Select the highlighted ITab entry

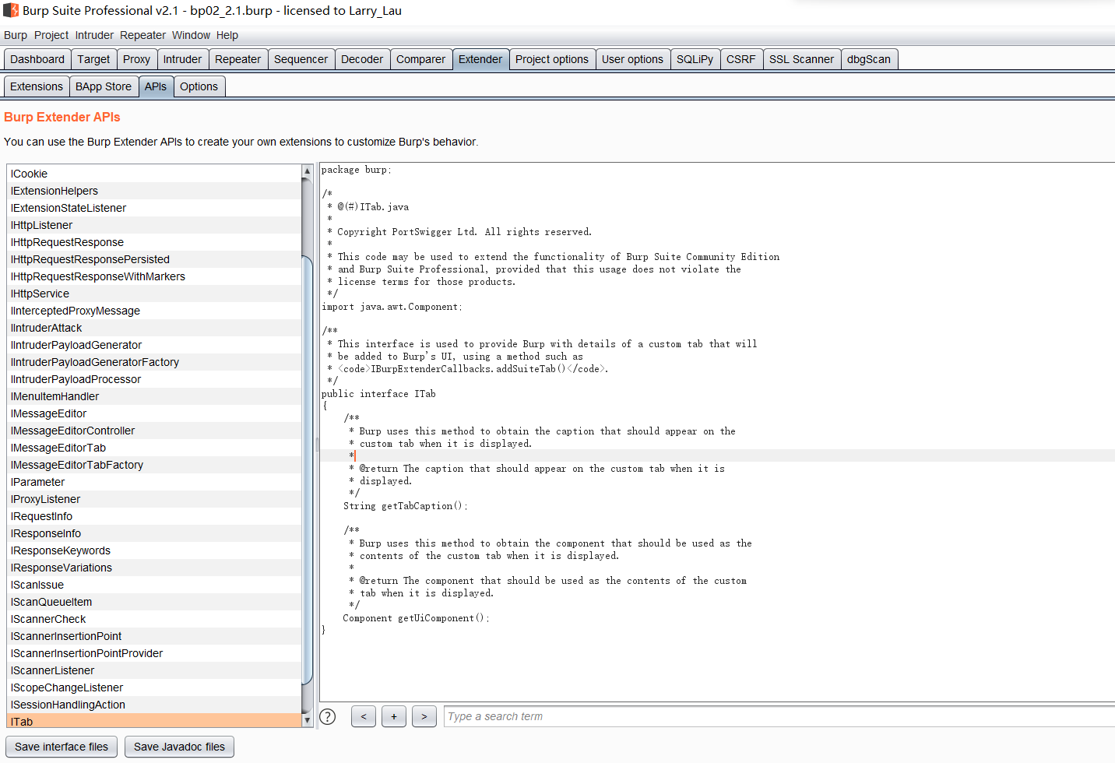(x=154, y=721)
